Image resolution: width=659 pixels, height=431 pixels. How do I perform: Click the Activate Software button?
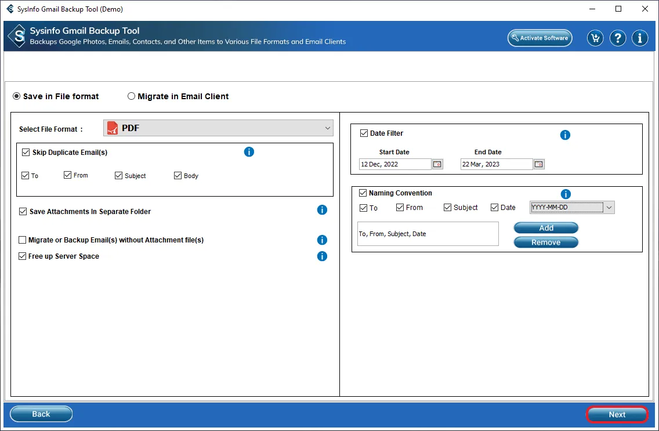[539, 38]
